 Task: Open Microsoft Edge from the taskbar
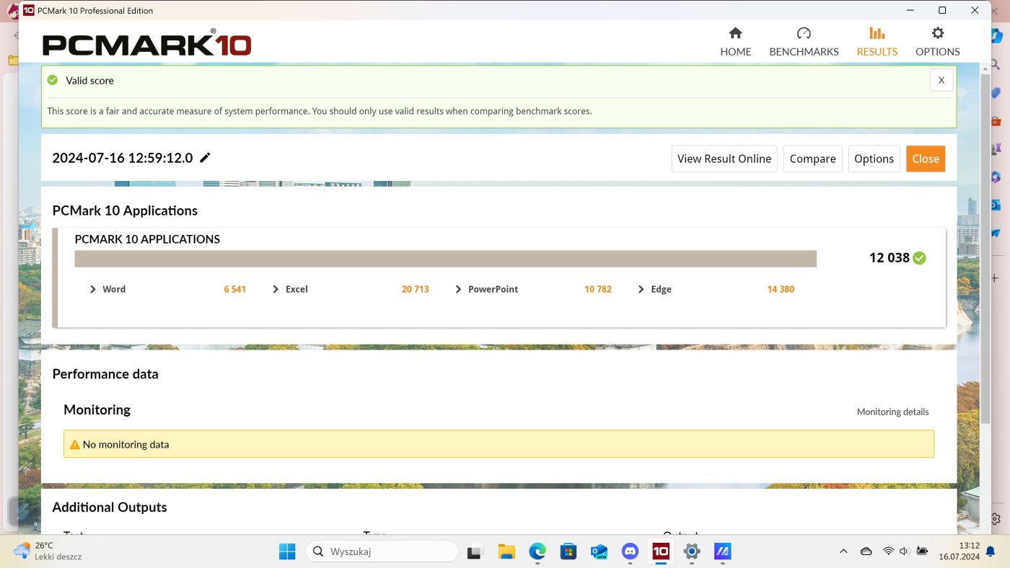[x=537, y=552]
